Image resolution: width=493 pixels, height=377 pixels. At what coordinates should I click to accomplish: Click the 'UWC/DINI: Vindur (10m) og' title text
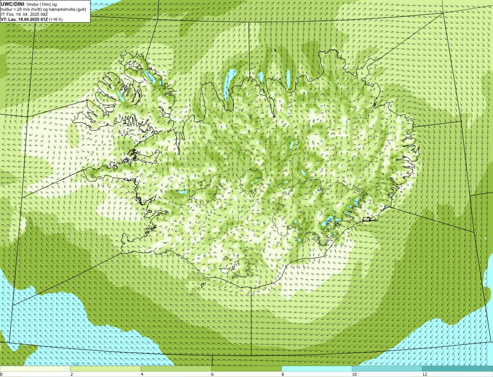[29, 4]
